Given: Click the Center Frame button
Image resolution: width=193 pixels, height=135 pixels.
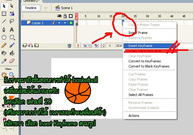Looking at the screenshot, I should tap(78, 46).
